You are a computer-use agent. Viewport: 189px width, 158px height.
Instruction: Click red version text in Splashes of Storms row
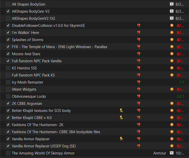180,40
